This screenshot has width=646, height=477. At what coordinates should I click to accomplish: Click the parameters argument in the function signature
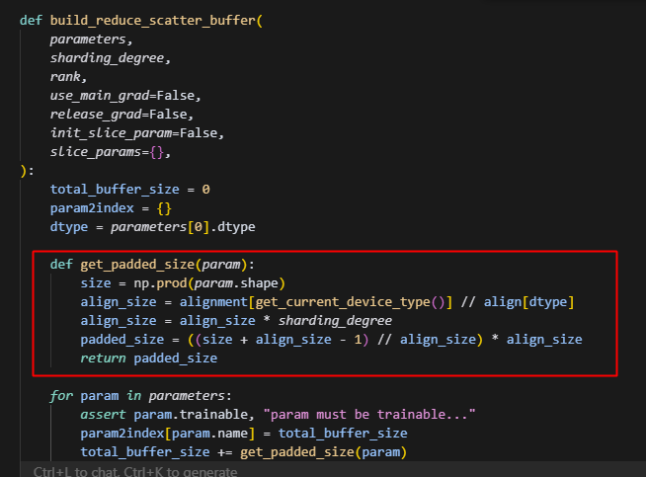pos(90,40)
